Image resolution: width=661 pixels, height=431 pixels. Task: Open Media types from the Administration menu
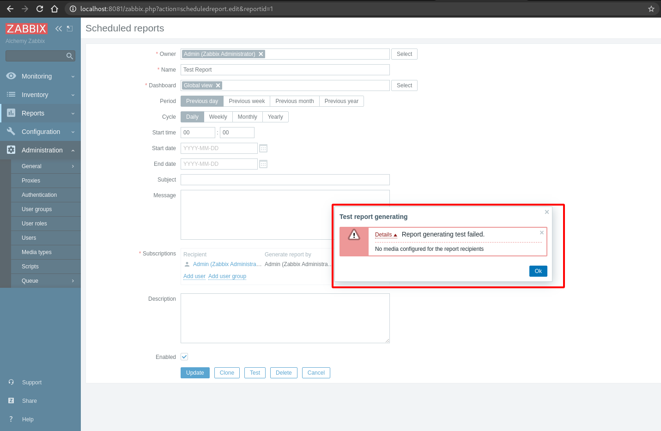tap(37, 252)
